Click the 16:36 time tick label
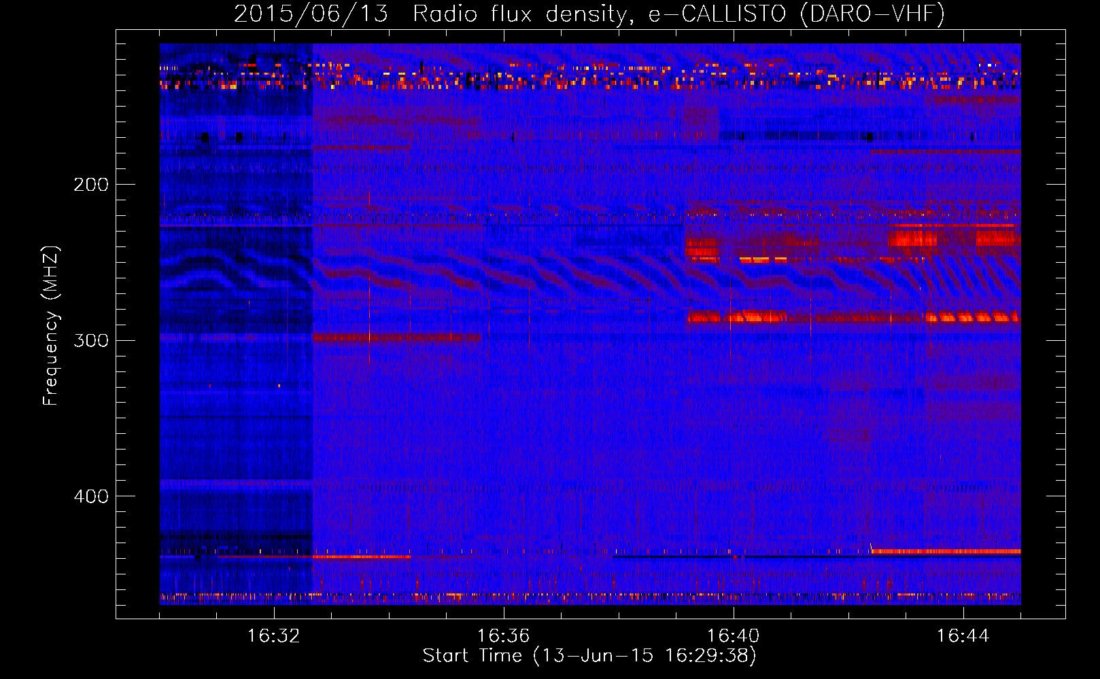This screenshot has width=1100, height=679. [504, 636]
